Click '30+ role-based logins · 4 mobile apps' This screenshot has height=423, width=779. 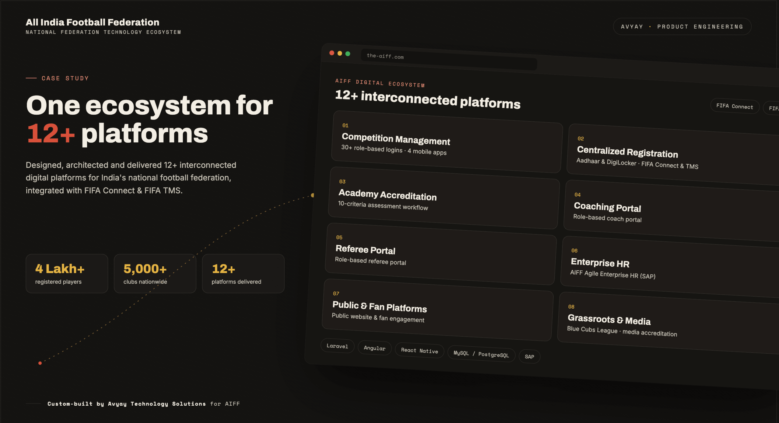[394, 150]
